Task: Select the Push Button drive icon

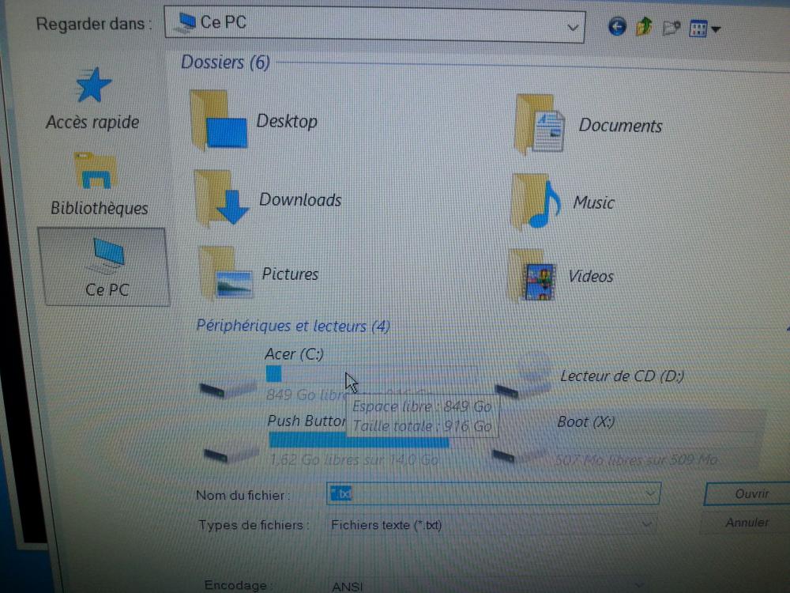Action: pos(231,453)
